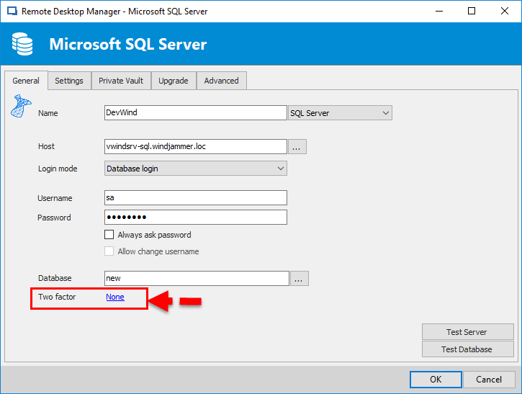Image resolution: width=522 pixels, height=394 pixels.
Task: Click the SQL Server entry icon beside Name
Action: (x=21, y=106)
